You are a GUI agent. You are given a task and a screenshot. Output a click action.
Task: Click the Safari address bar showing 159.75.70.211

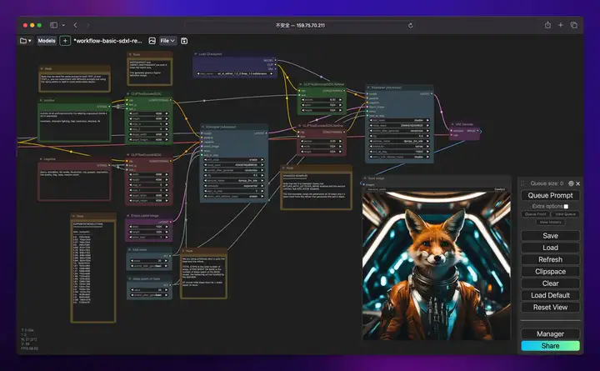click(300, 25)
